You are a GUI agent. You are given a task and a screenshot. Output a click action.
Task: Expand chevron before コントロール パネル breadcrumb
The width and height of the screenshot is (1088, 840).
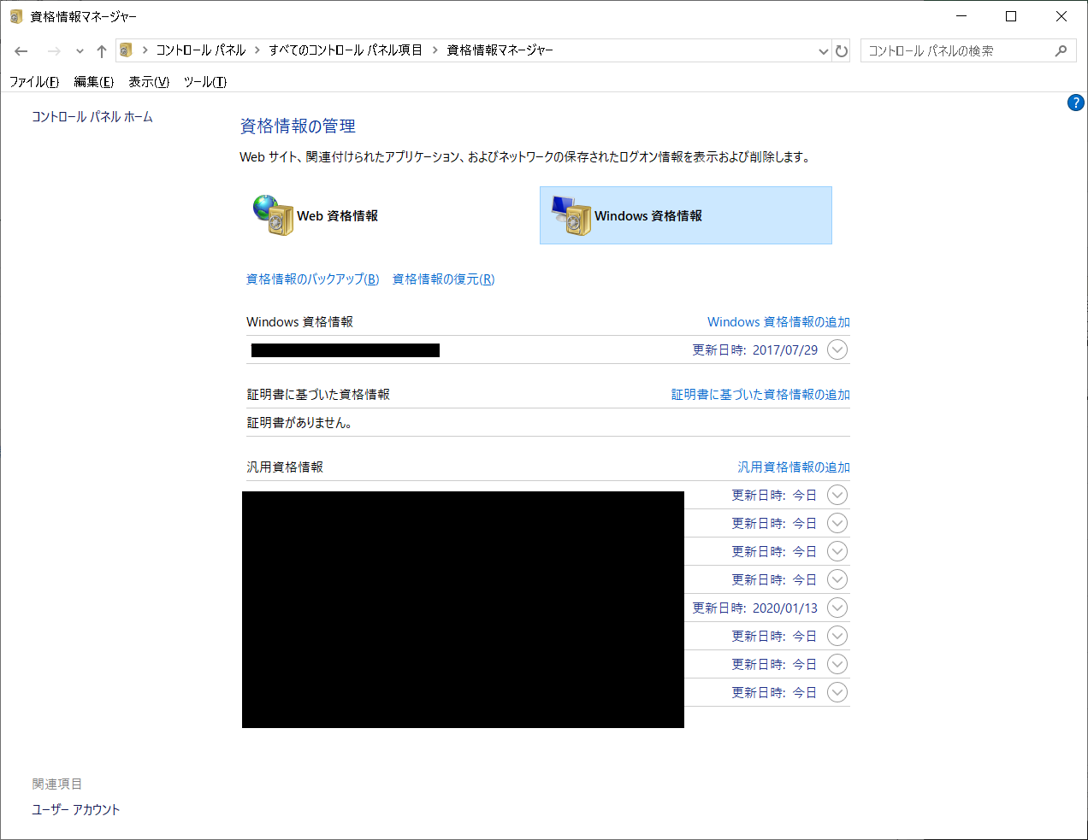[145, 50]
